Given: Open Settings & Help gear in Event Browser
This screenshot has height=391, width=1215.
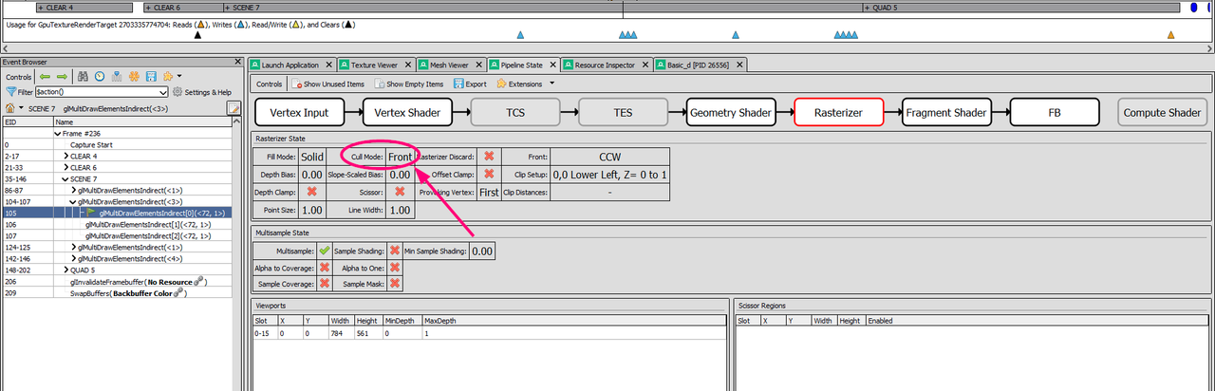Looking at the screenshot, I should 202,92.
